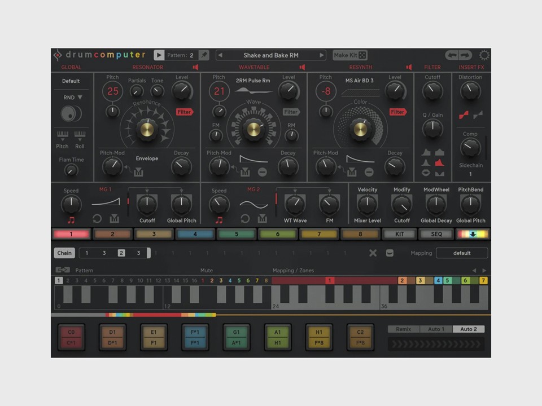Mute the Resonator engine speaker icon
The image size is (542, 406).
(195, 67)
